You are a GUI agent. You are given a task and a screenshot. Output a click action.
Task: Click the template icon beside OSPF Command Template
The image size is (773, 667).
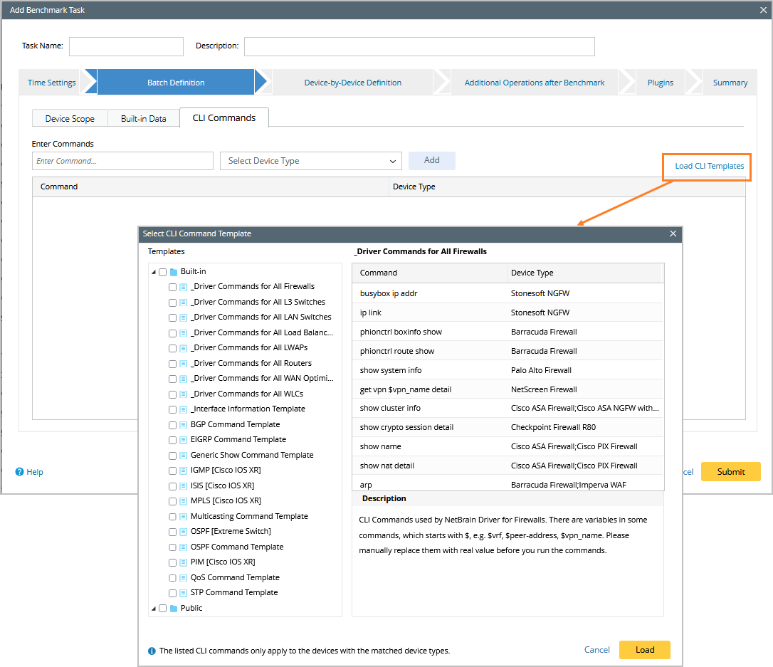pos(182,547)
